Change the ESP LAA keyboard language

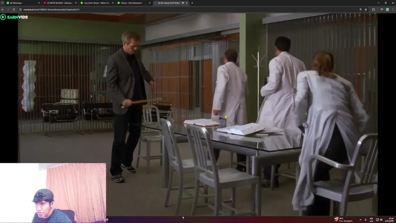(371, 220)
